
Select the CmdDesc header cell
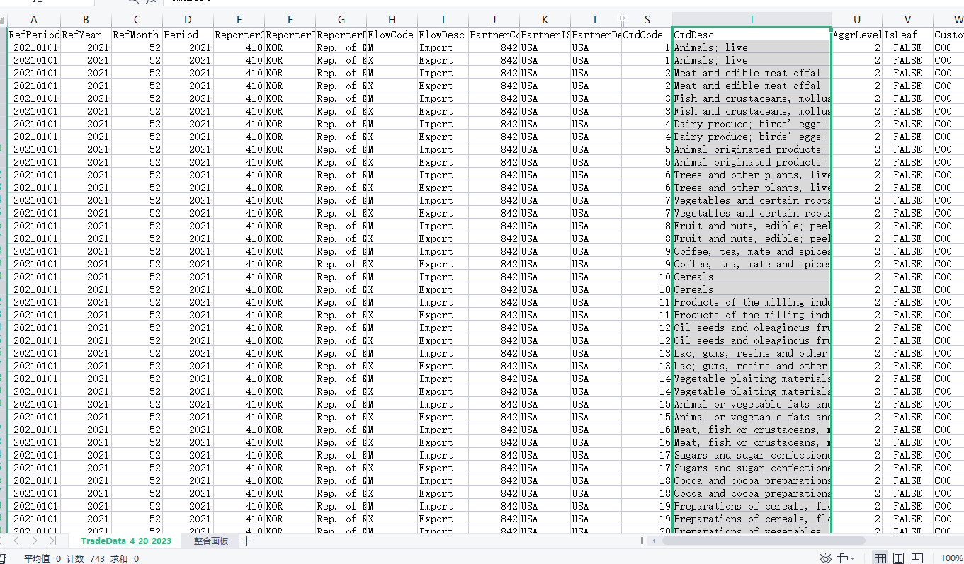[752, 35]
